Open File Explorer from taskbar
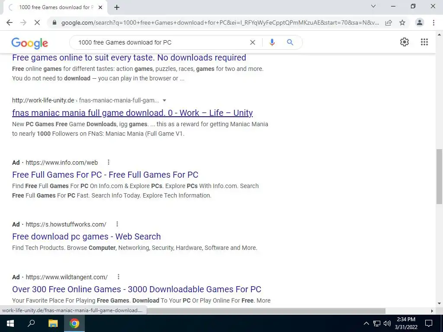The width and height of the screenshot is (443, 332). click(x=53, y=323)
